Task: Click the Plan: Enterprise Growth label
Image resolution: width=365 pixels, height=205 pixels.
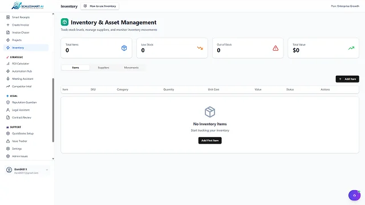Action: pyautogui.click(x=345, y=6)
